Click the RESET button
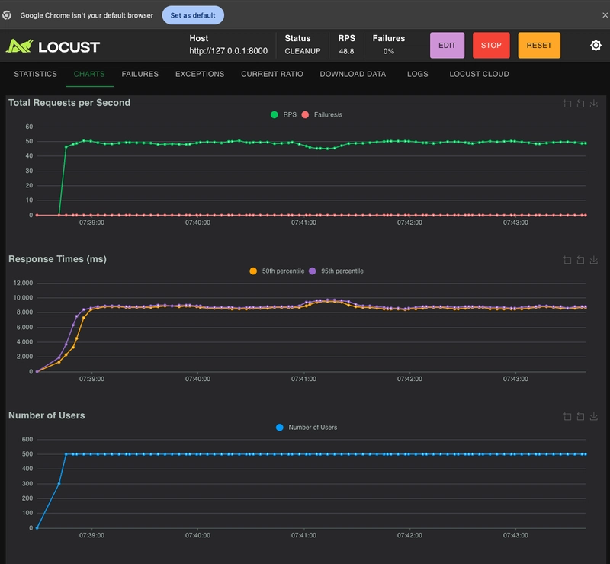 [539, 46]
